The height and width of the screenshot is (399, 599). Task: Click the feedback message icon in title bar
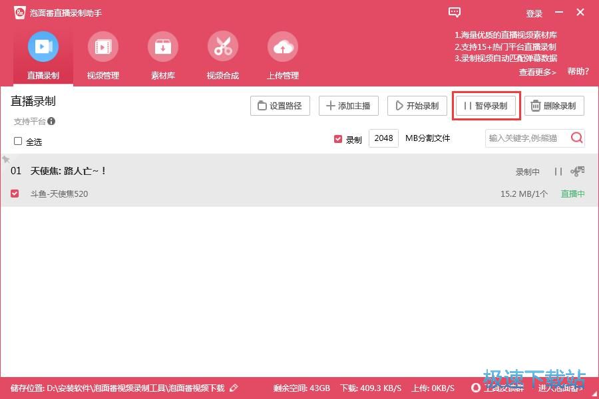[454, 12]
